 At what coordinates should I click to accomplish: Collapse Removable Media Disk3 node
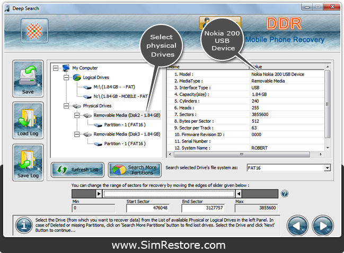[x=77, y=134]
